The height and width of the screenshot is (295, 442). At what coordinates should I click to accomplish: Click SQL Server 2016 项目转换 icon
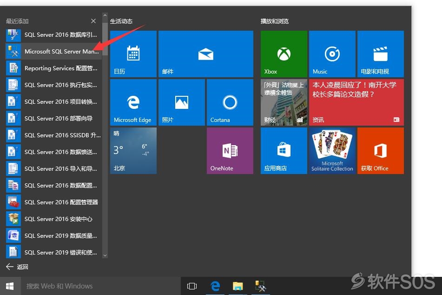coord(13,101)
